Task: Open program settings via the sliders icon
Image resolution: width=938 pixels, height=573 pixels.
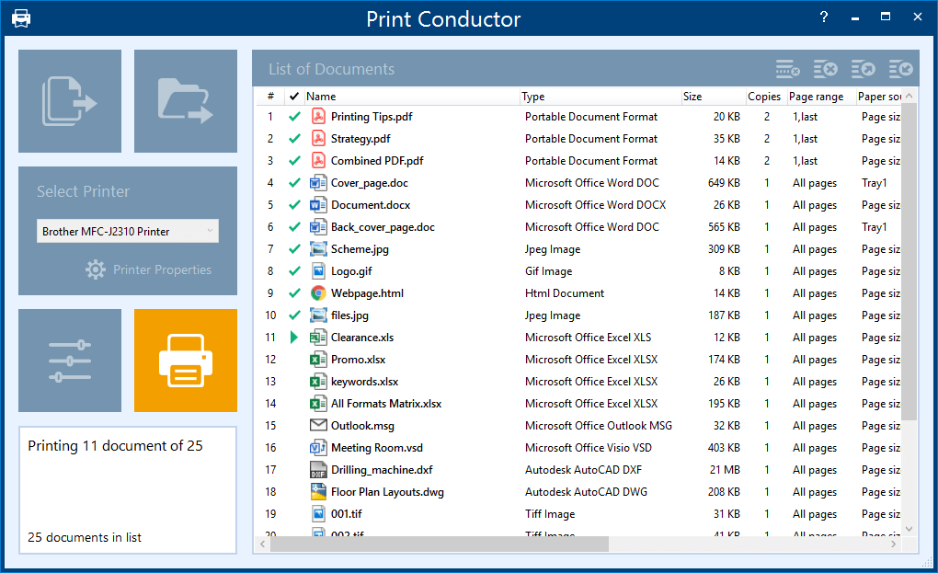Action: [69, 360]
